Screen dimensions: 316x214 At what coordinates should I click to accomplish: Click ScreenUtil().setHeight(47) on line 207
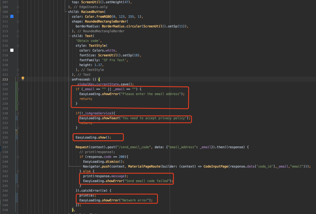point(106,2)
